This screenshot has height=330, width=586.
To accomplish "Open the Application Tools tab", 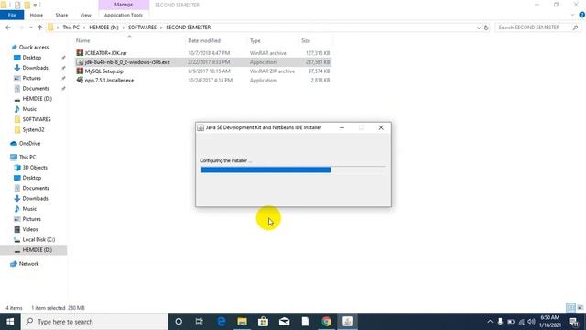I will 124,15.
